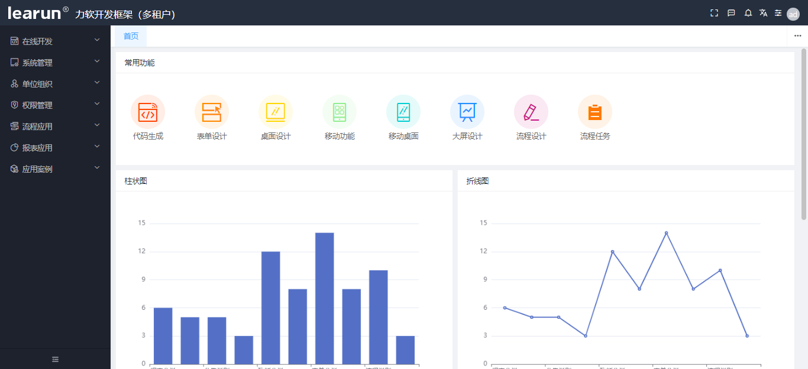Open the chat message icon in header

731,13
